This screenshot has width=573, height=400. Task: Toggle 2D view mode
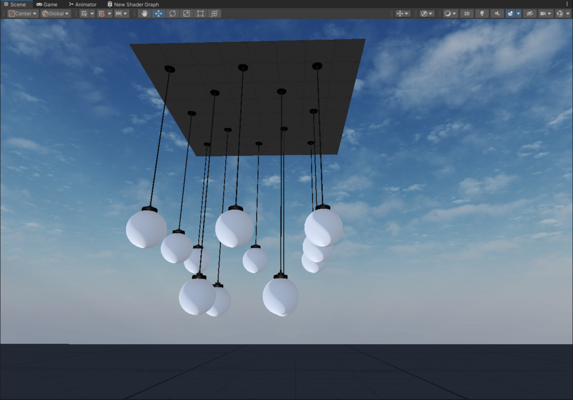(x=466, y=14)
